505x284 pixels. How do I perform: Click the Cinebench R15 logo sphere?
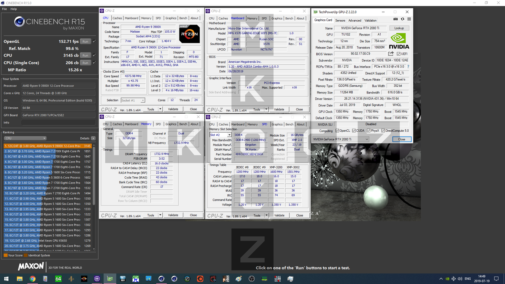20,21
